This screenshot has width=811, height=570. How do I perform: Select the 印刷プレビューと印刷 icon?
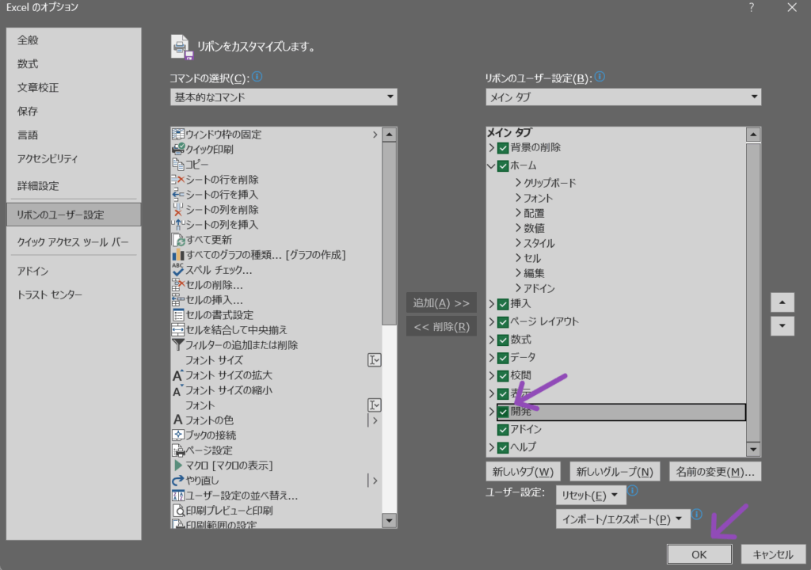[x=177, y=511]
